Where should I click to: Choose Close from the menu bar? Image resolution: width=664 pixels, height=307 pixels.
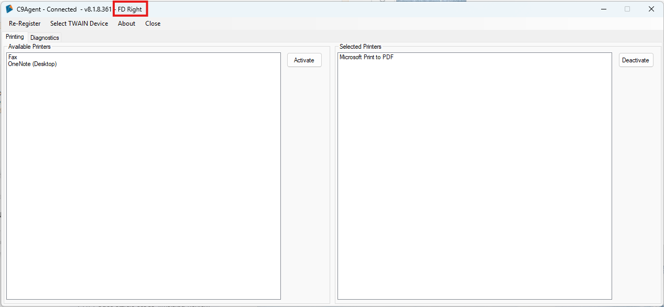coord(153,24)
